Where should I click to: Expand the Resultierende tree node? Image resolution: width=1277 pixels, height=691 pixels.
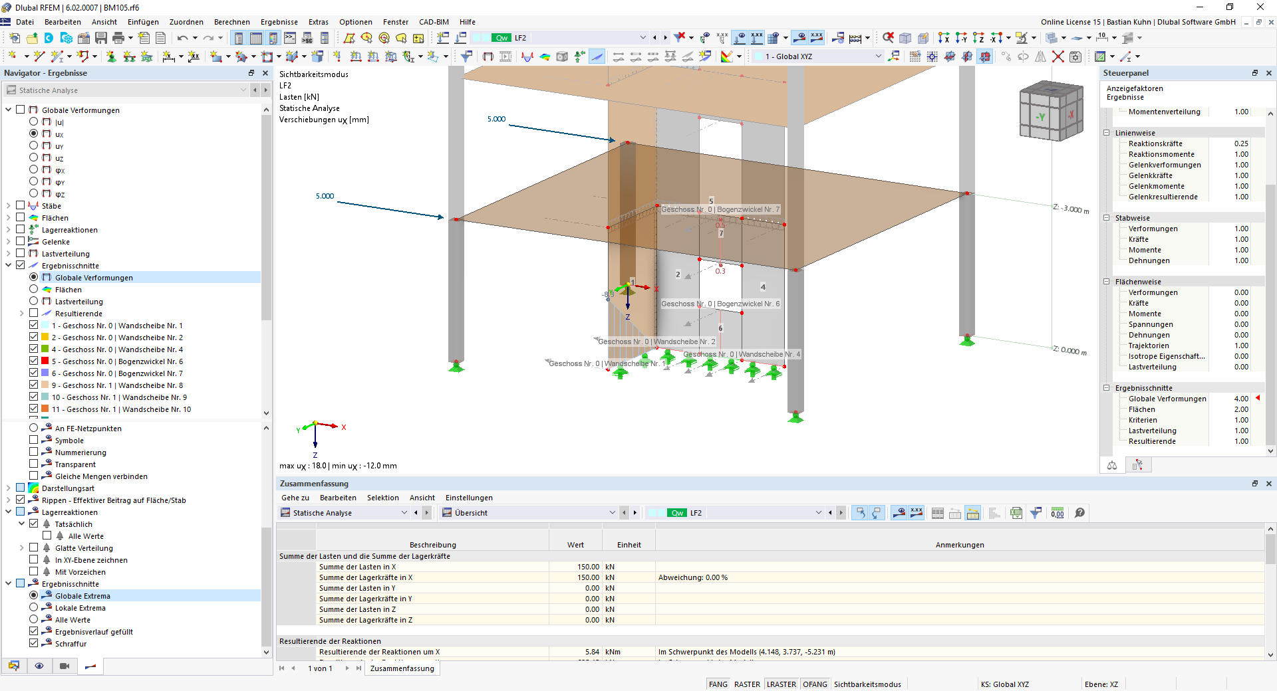point(21,313)
